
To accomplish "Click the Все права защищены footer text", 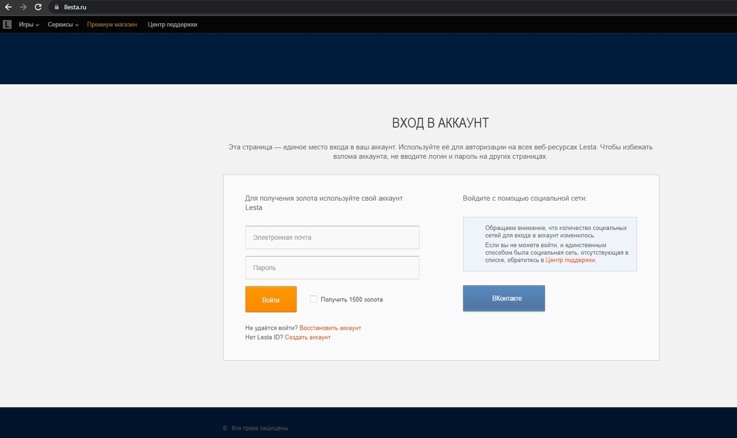I will coord(259,428).
